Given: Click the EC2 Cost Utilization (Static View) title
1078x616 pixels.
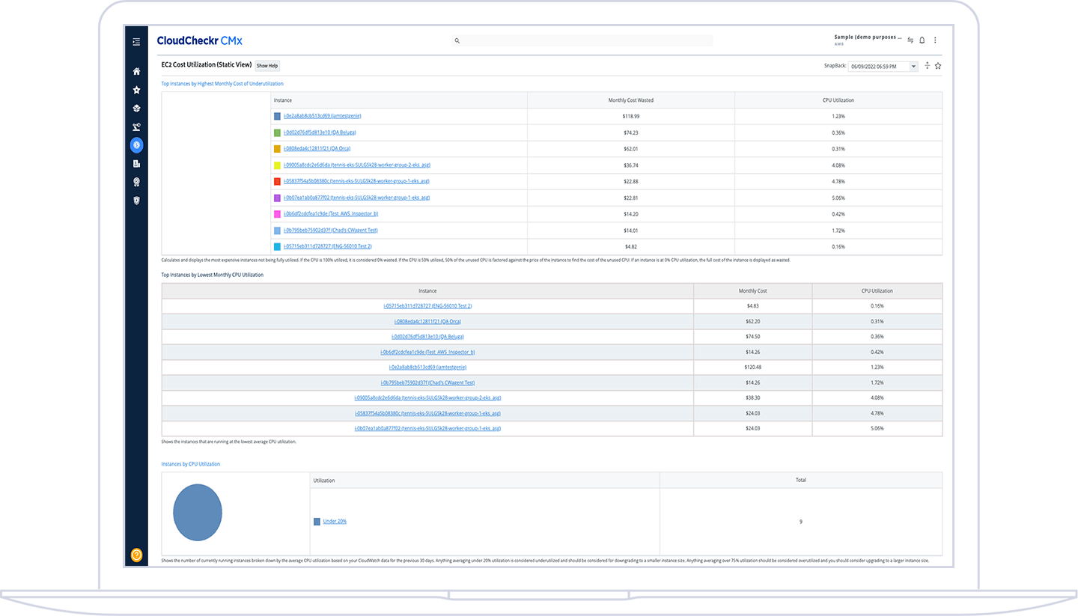Looking at the screenshot, I should click(x=207, y=65).
